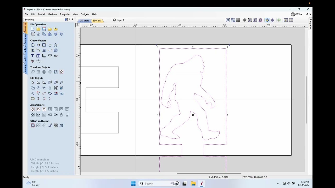Switch to the 3D View tab
The width and height of the screenshot is (335, 188).
coord(97,21)
